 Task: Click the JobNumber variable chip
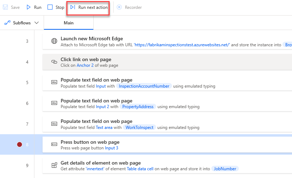[x=225, y=169]
